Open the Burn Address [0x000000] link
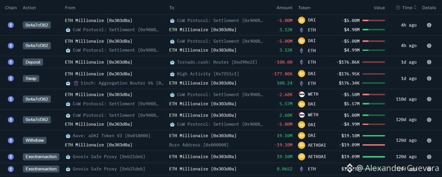Image resolution: width=442 pixels, height=177 pixels. click(x=199, y=145)
